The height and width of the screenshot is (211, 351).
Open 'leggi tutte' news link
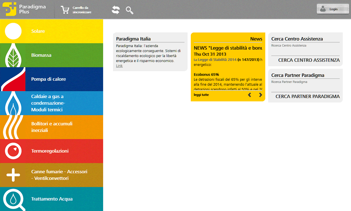(201, 95)
